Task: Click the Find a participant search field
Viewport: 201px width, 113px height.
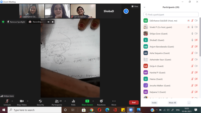Action: click(x=171, y=14)
